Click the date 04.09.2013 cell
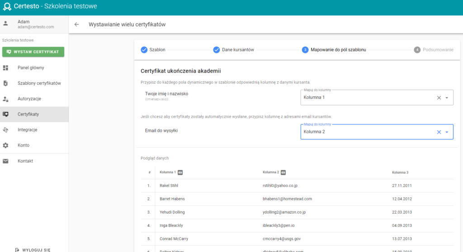The width and height of the screenshot is (463, 252). click(402, 225)
